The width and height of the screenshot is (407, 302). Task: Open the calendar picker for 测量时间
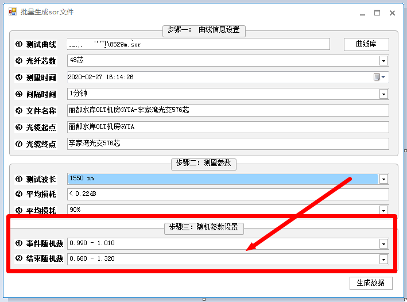379,77
